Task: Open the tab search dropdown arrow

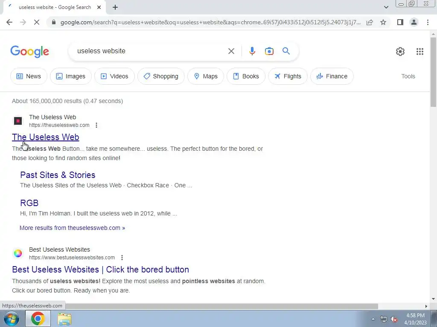Action: (386, 7)
